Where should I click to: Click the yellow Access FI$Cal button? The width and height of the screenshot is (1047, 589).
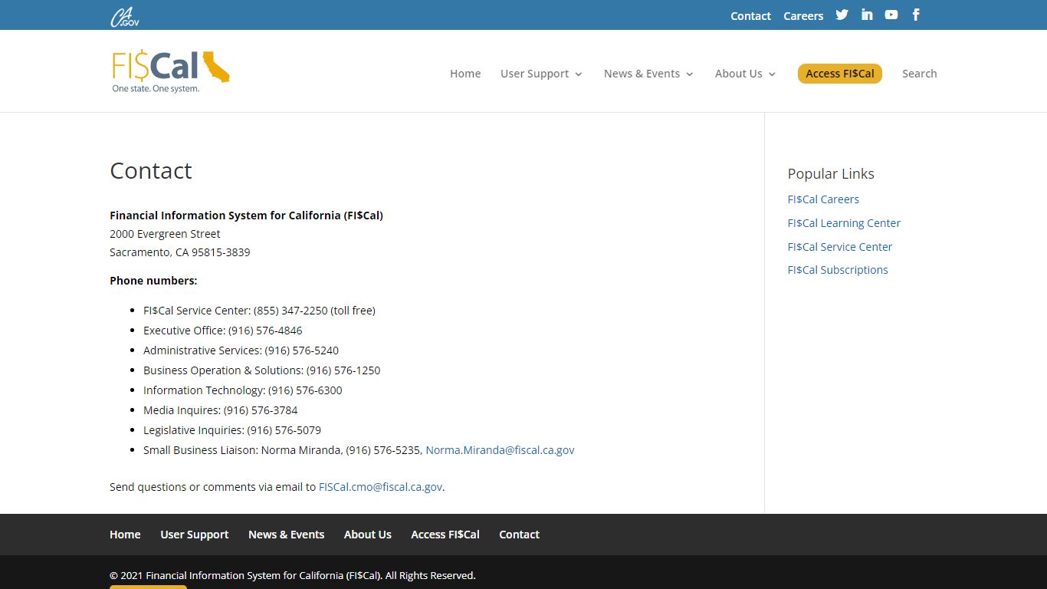pyautogui.click(x=840, y=74)
